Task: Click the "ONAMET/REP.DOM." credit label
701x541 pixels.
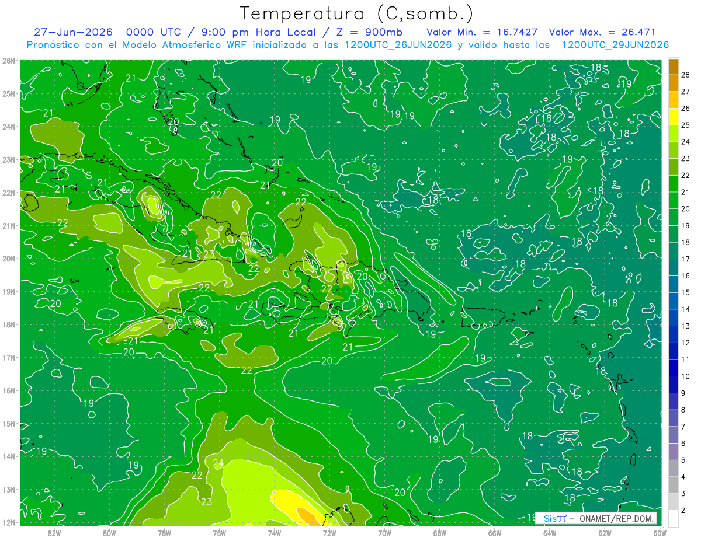Action: pos(617,518)
